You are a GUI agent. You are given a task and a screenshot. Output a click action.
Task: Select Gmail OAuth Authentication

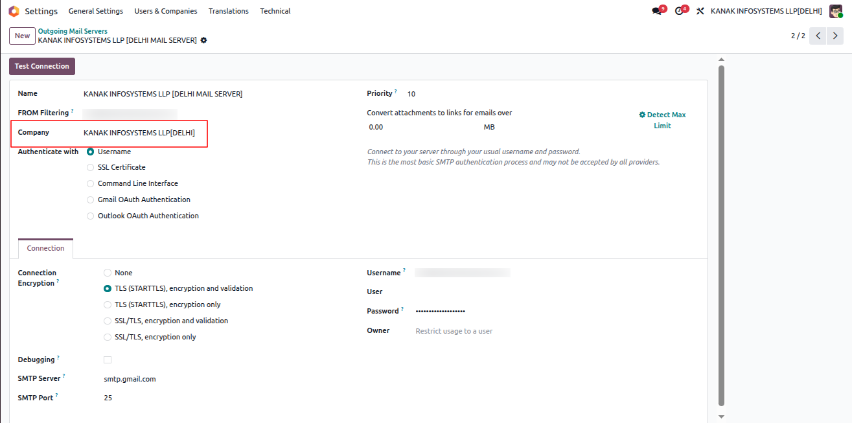(x=90, y=200)
